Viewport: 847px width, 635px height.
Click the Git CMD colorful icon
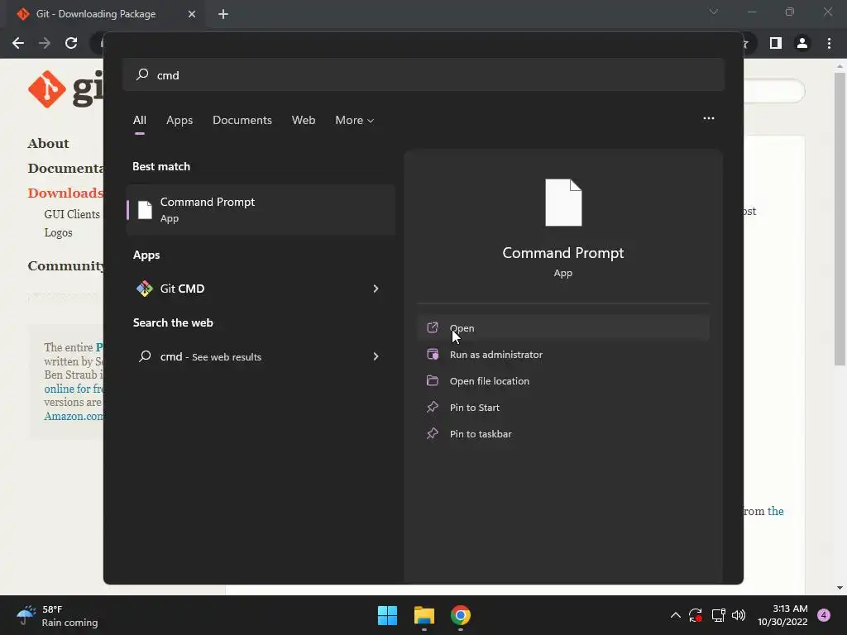click(144, 289)
